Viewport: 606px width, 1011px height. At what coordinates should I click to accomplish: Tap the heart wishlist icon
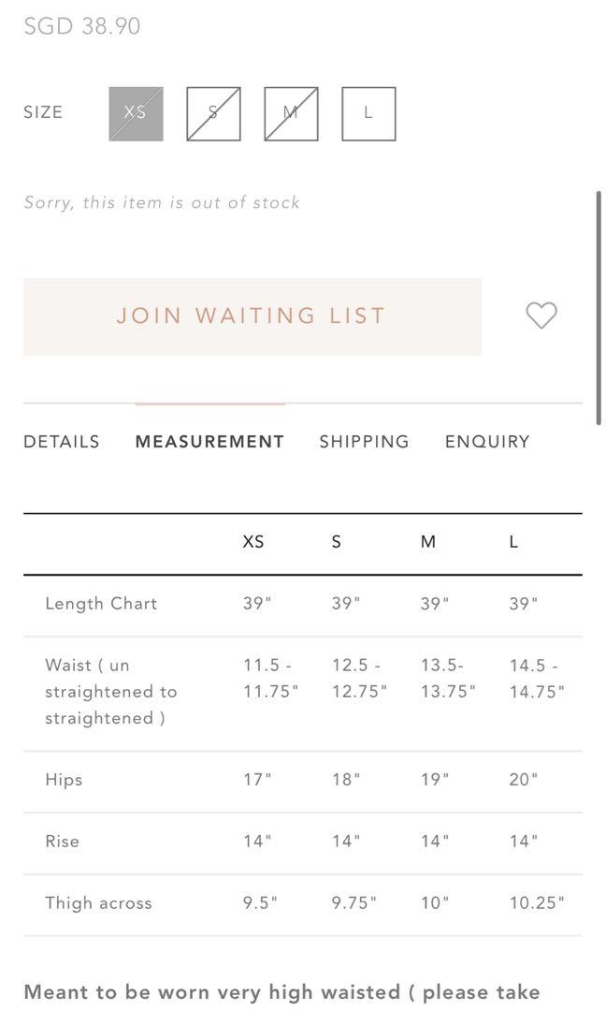point(541,315)
